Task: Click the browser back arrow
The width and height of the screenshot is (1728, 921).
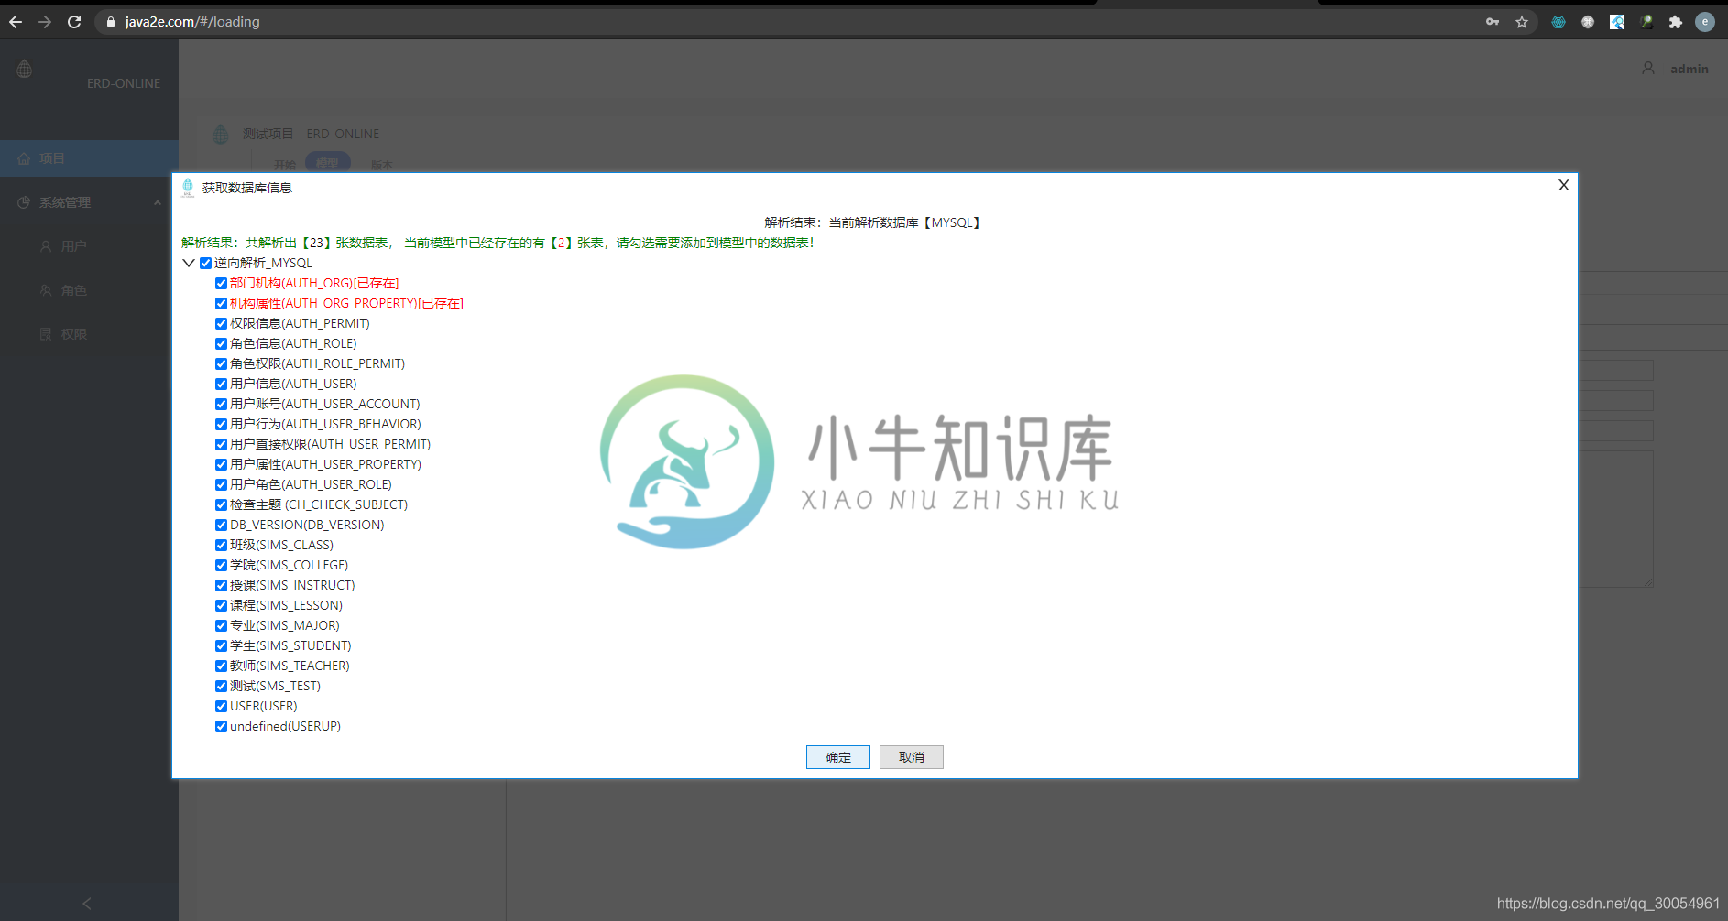Action: click(16, 22)
